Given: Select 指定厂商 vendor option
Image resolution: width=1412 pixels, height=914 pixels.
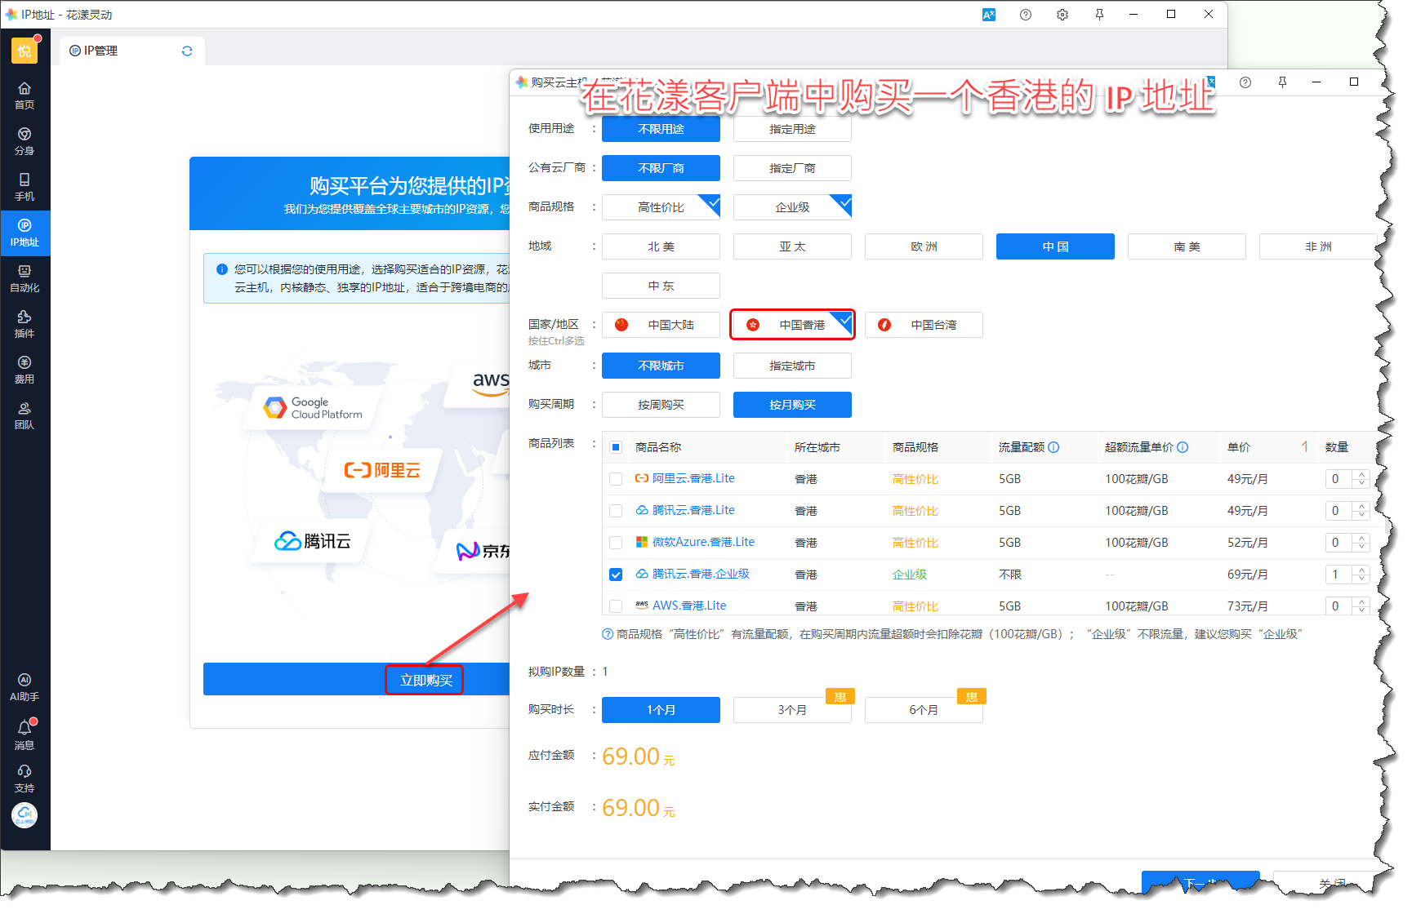Looking at the screenshot, I should (x=792, y=168).
